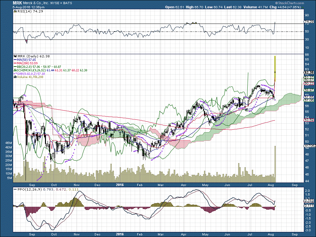
Task: Click the MRK ticker symbol in header
Action: [17, 3]
